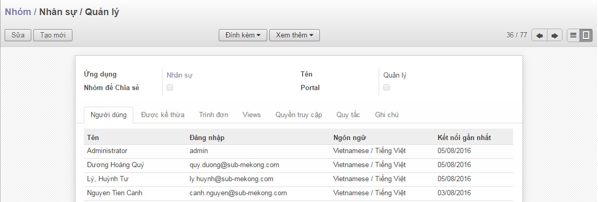This screenshot has height=202, width=598.
Task: Click login ly.huynh@sub-mekong.com
Action: 231,179
